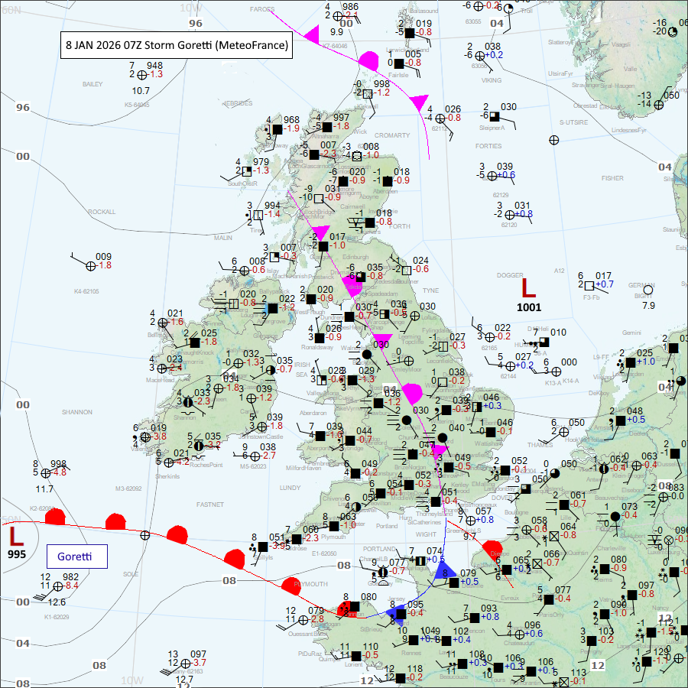Click the LUNDY sea area label

290,488
